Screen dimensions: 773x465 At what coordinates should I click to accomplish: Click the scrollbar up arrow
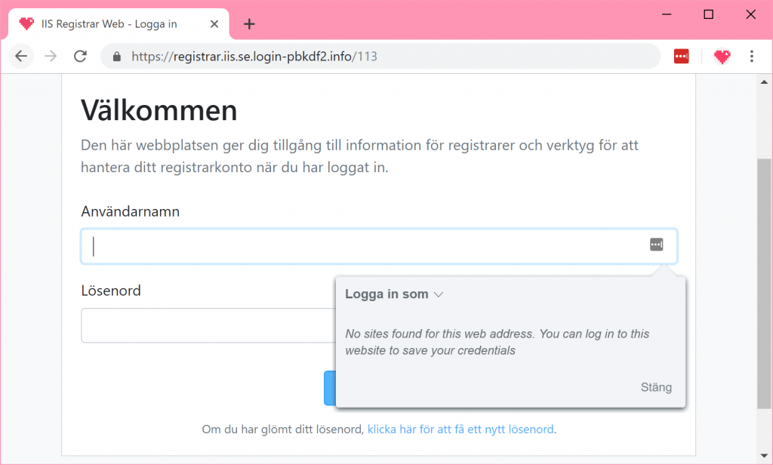pos(764,82)
